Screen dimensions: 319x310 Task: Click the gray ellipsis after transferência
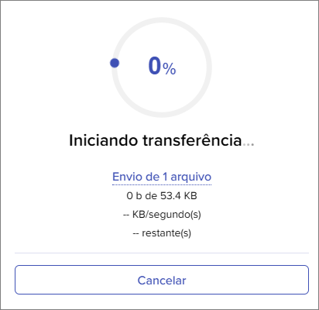pyautogui.click(x=249, y=145)
